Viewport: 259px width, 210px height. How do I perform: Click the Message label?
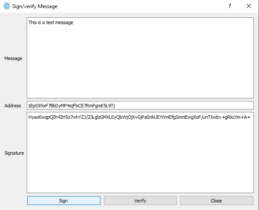click(13, 58)
